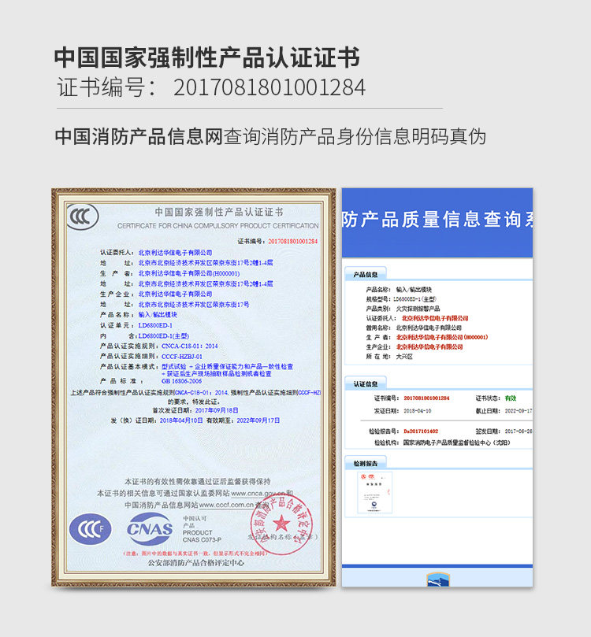Click the red 检验报告号 Dz2017101402
This screenshot has height=637, width=591.
click(x=421, y=431)
